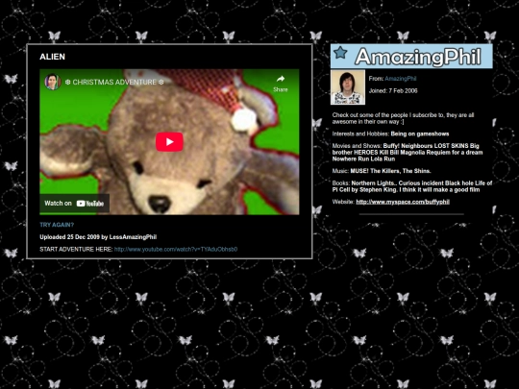The image size is (519, 389).
Task: Click Watch on YouTube button
Action: 74,203
